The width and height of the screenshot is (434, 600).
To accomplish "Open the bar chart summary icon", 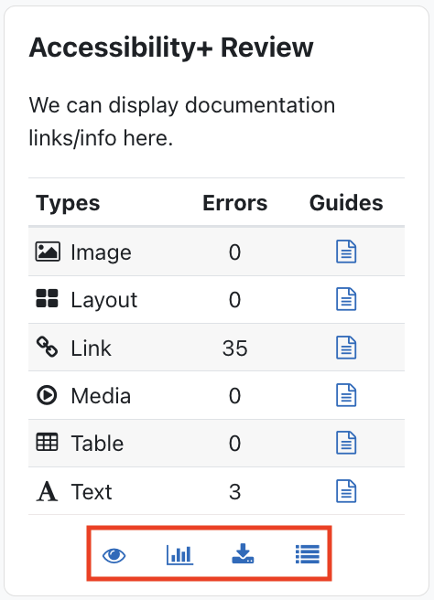I will pos(179,555).
